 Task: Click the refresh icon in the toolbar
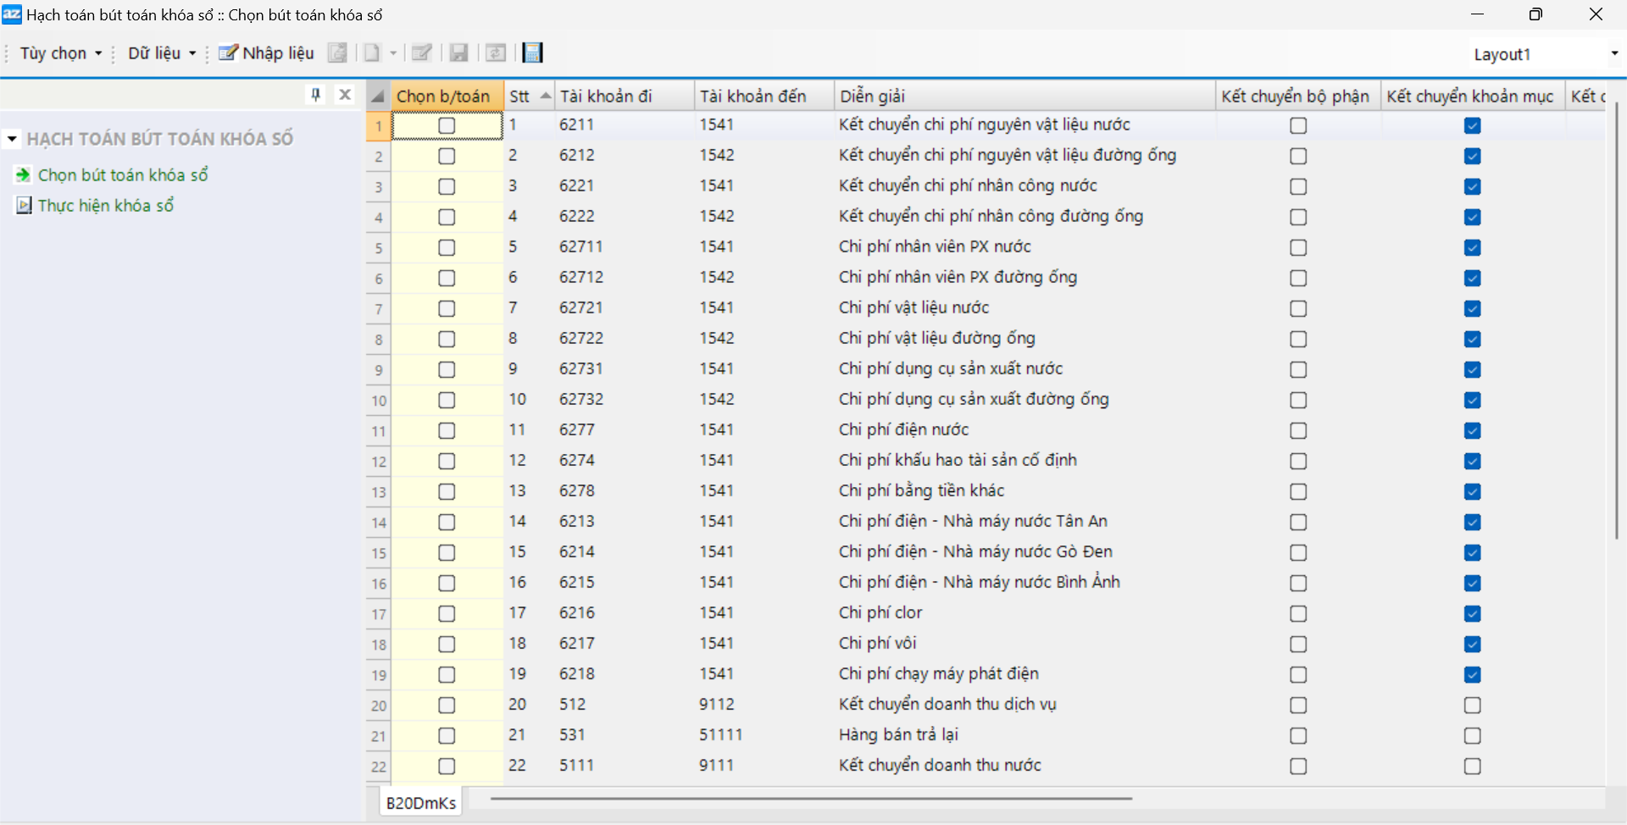click(x=496, y=53)
